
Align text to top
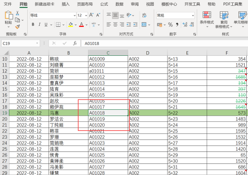(109, 15)
